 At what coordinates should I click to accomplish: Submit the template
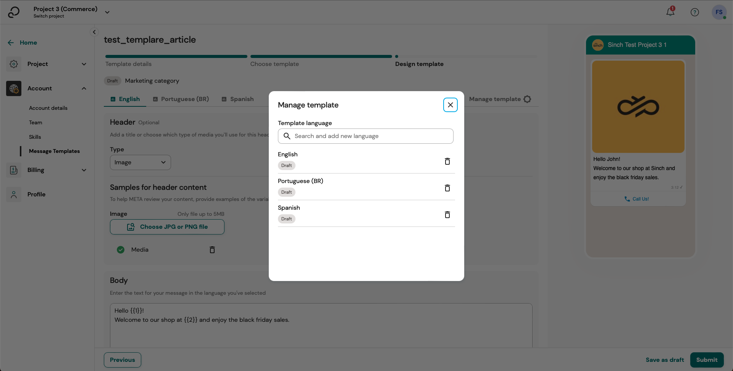[x=706, y=360]
